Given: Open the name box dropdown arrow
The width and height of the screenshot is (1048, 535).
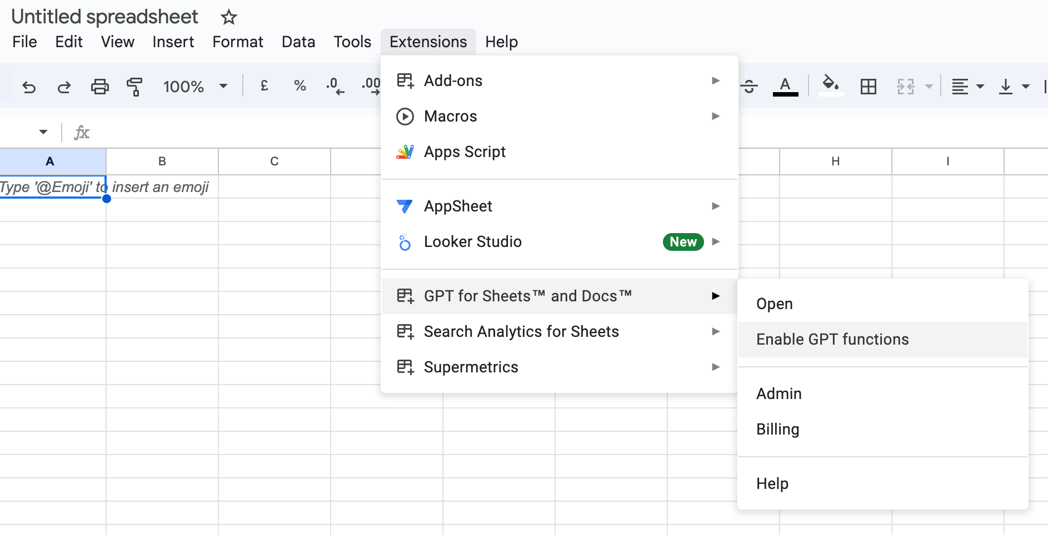Looking at the screenshot, I should click(x=43, y=132).
